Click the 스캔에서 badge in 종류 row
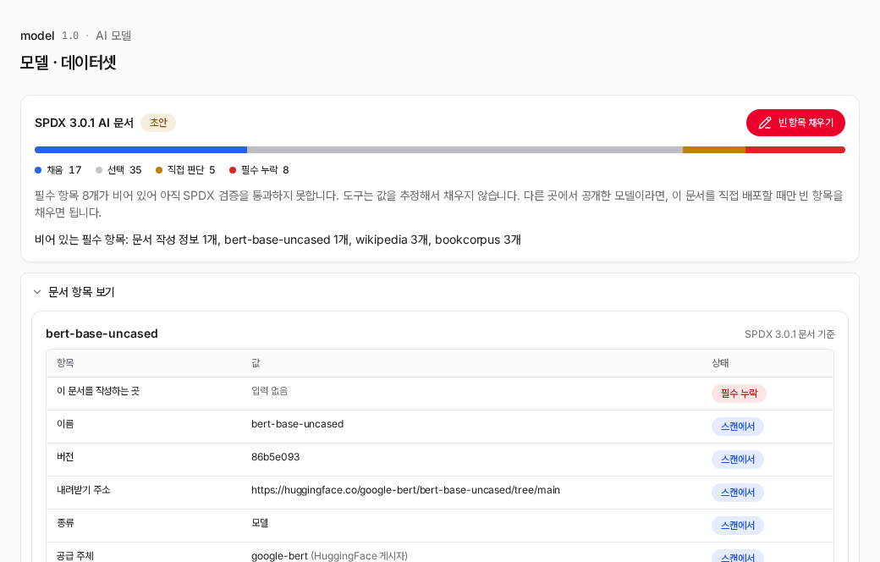The image size is (880, 562). [x=738, y=526]
